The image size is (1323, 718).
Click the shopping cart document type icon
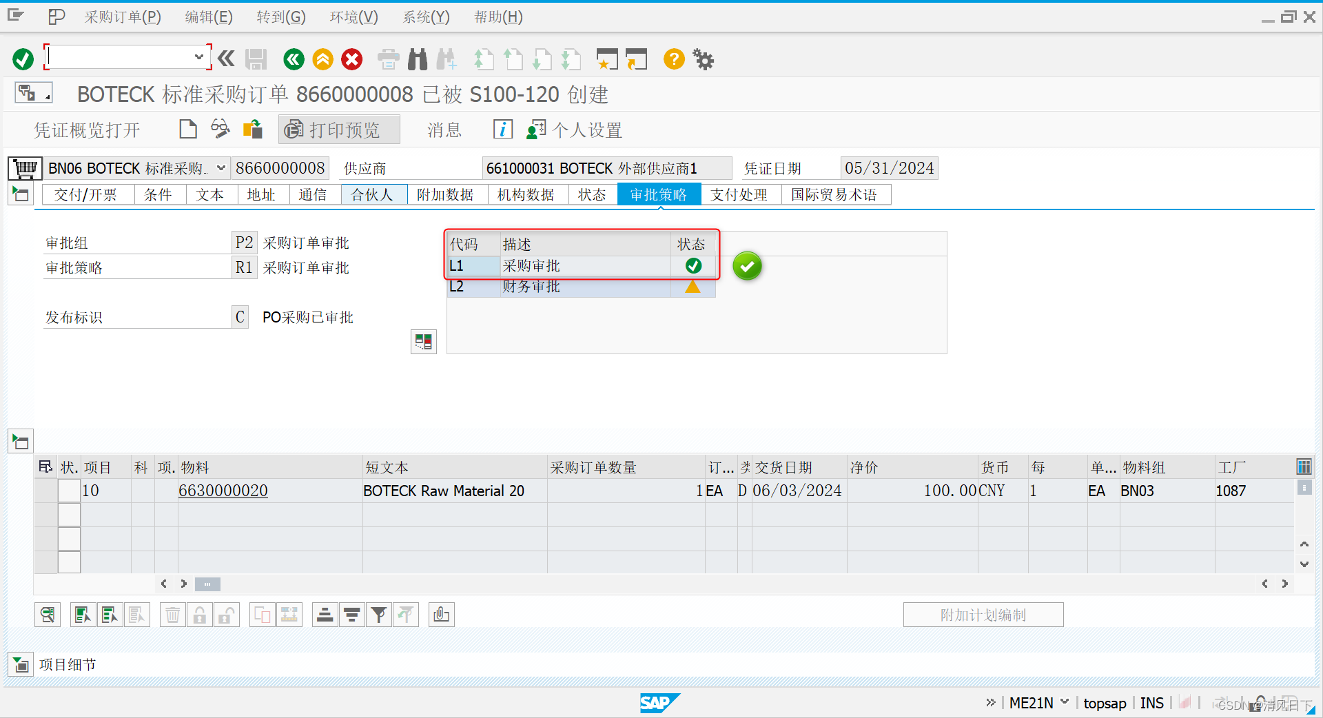pyautogui.click(x=25, y=168)
